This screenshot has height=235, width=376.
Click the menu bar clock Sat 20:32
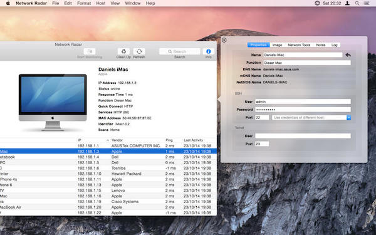(x=332, y=3)
